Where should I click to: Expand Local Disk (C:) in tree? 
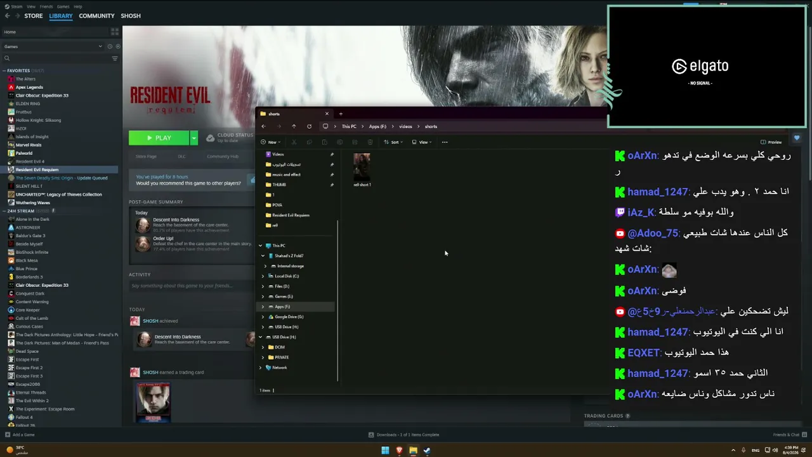coord(263,276)
